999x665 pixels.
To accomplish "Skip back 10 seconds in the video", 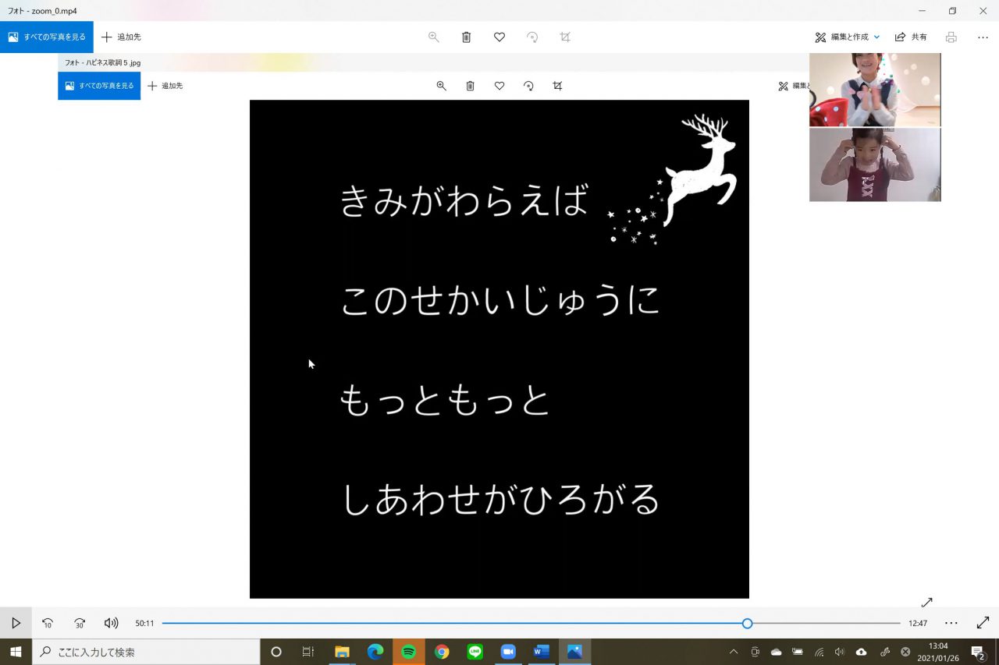I will (48, 623).
